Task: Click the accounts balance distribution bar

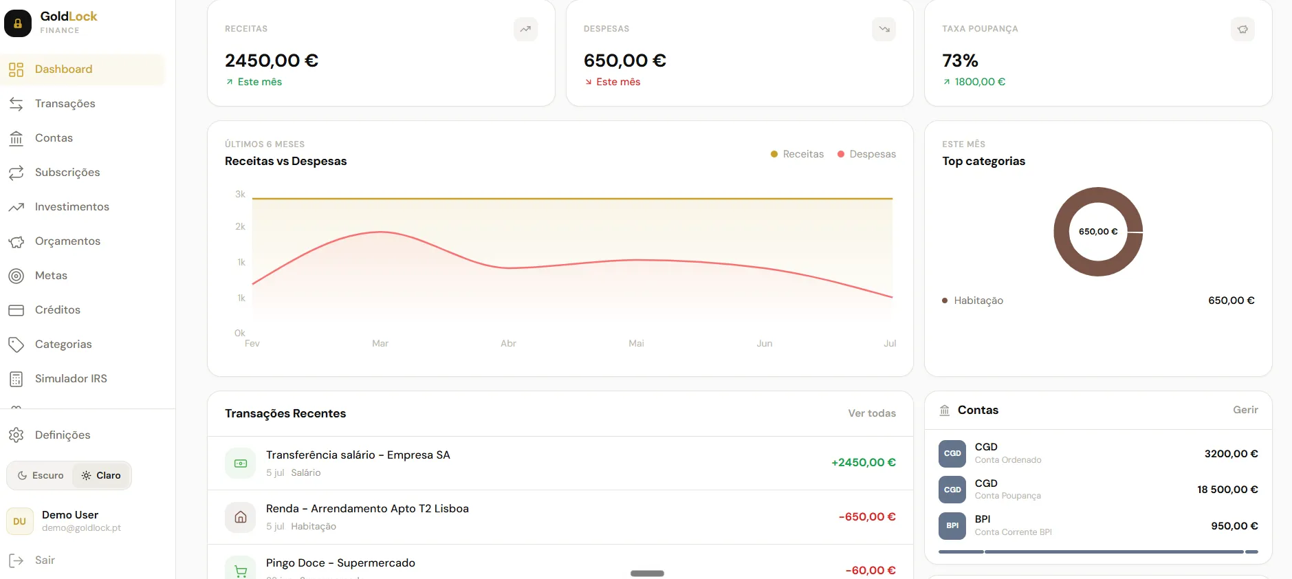Action: (1098, 551)
